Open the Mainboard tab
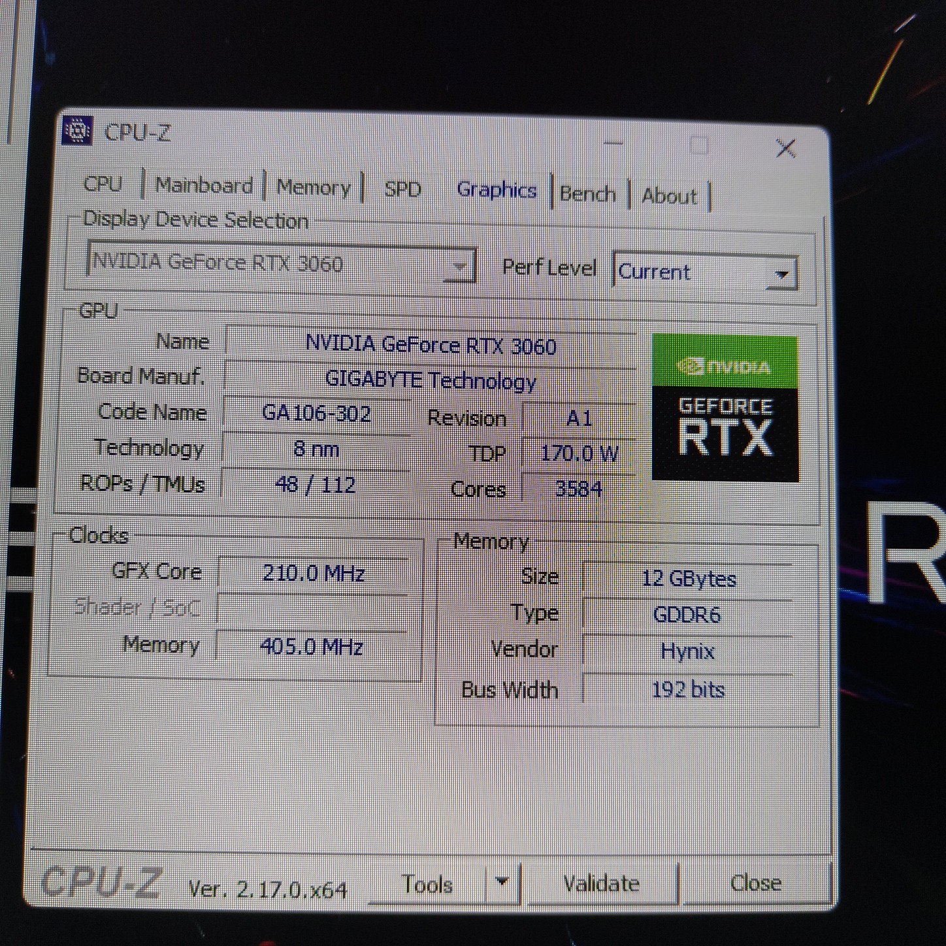This screenshot has height=946, width=946. (204, 186)
